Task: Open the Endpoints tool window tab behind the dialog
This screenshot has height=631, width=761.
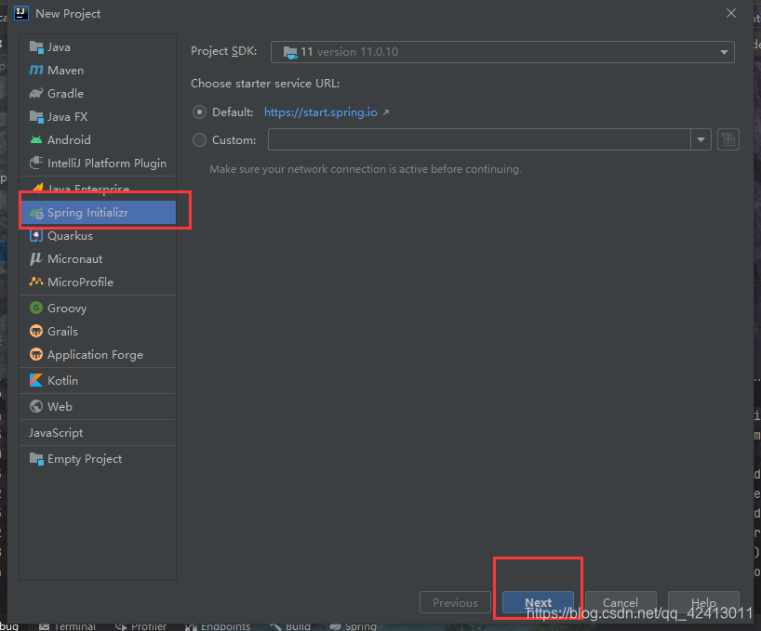Action: pyautogui.click(x=218, y=626)
